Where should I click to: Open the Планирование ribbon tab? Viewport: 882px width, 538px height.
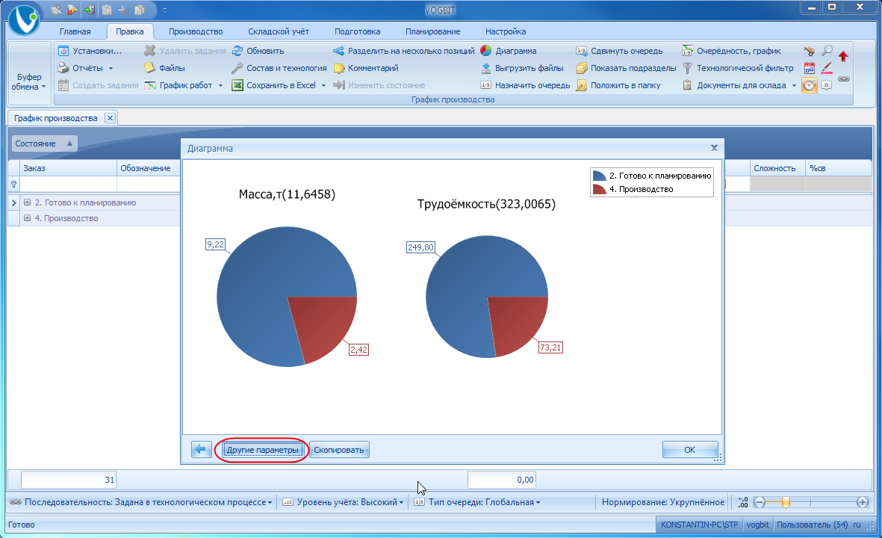click(432, 31)
